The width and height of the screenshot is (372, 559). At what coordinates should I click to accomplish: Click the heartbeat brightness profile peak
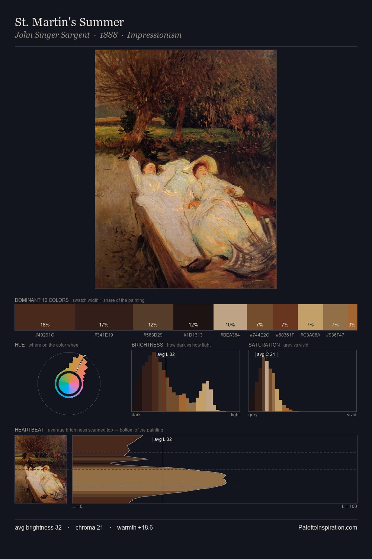click(x=225, y=478)
